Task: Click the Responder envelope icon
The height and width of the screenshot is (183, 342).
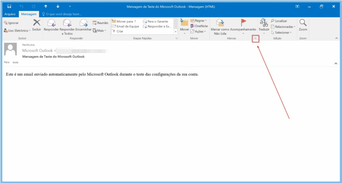Action: (x=51, y=23)
